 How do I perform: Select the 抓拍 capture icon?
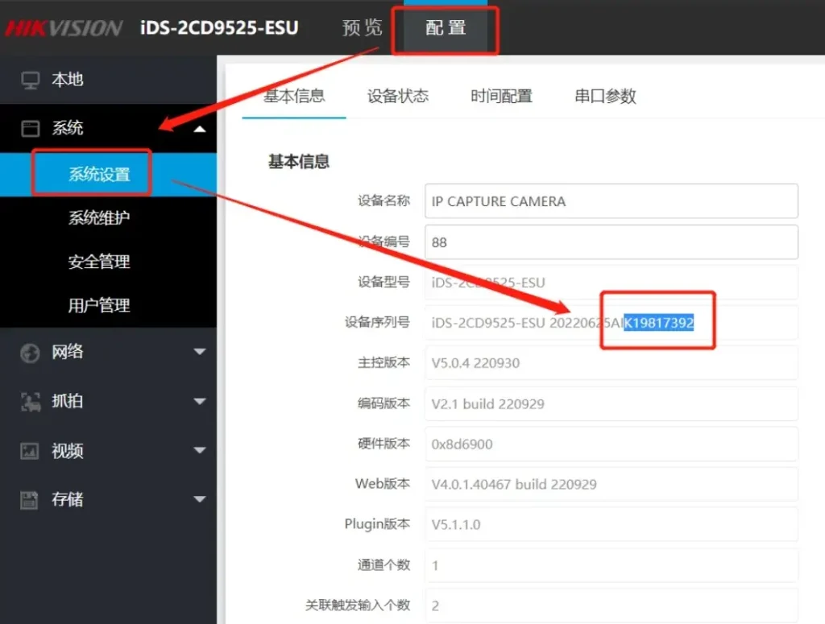pos(29,402)
